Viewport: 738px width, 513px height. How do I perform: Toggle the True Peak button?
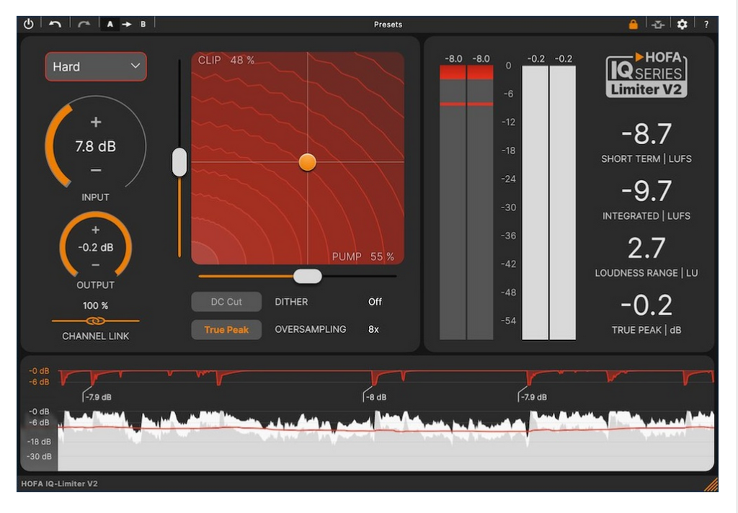click(x=226, y=329)
